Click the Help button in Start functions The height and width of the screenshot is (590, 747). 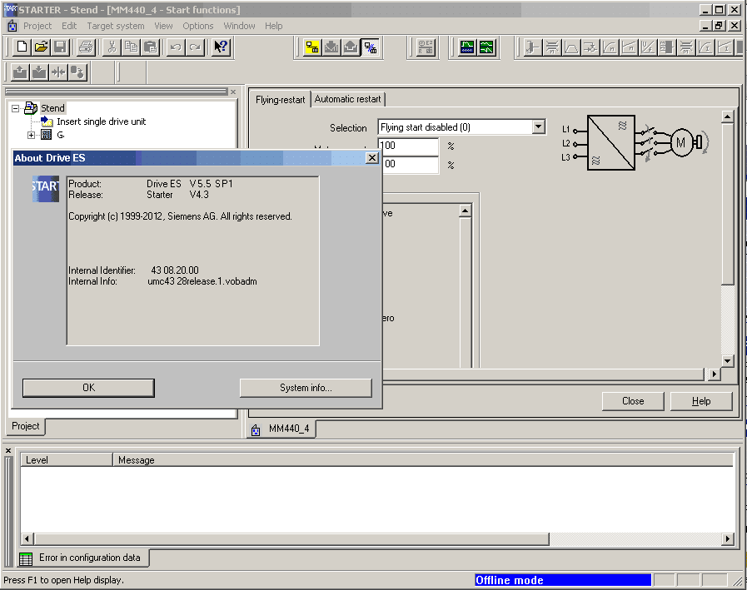701,401
